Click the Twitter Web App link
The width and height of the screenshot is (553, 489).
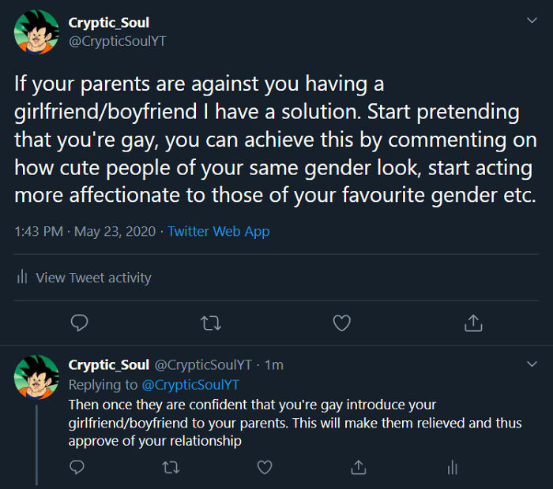tap(219, 231)
